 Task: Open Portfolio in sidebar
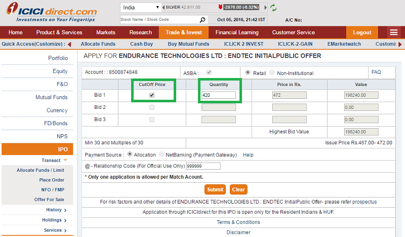[x=58, y=58]
